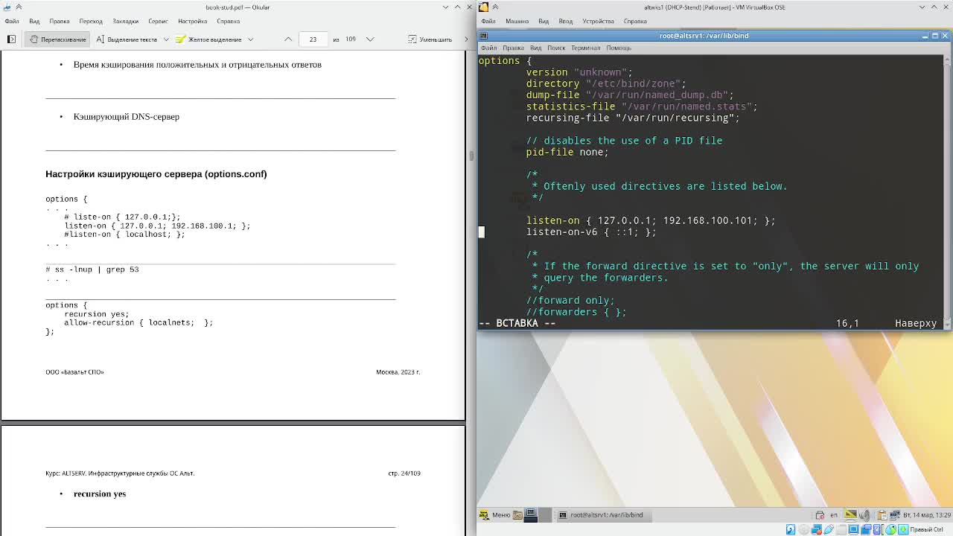Image resolution: width=953 pixels, height=536 pixels.
Task: Click the PDF heading Настройки кэширующего сервера
Action: pyautogui.click(x=156, y=173)
